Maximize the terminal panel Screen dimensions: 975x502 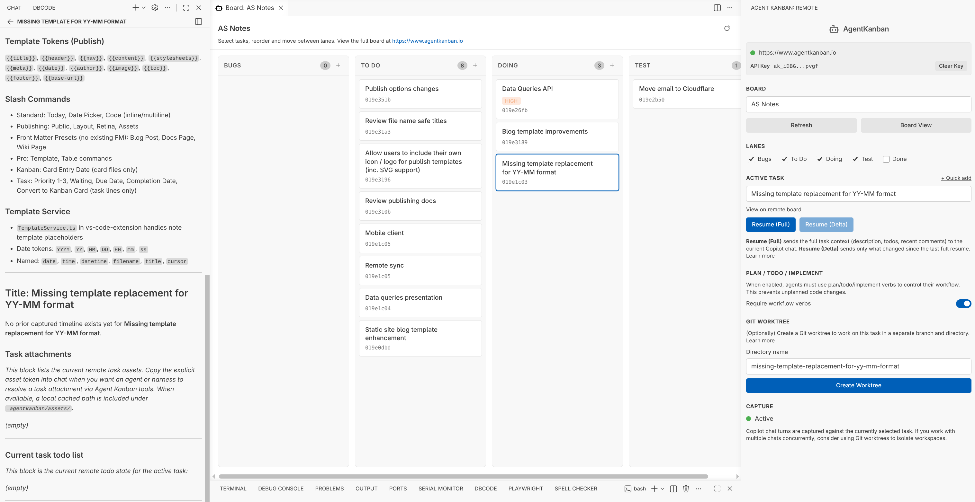click(717, 489)
